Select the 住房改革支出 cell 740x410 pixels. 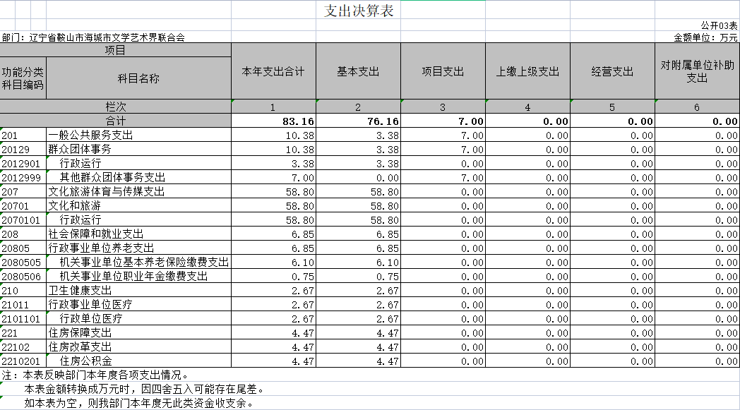point(138,347)
